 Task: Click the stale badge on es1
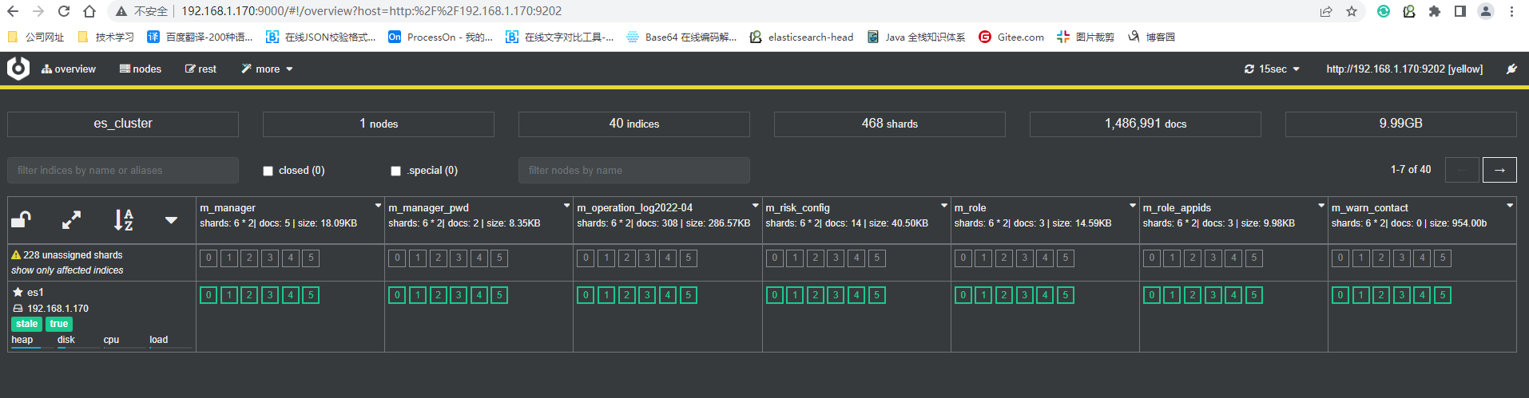[26, 324]
